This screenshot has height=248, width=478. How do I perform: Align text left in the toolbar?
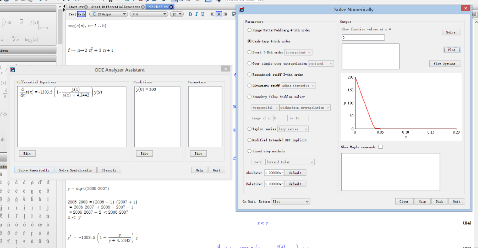(x=212, y=14)
